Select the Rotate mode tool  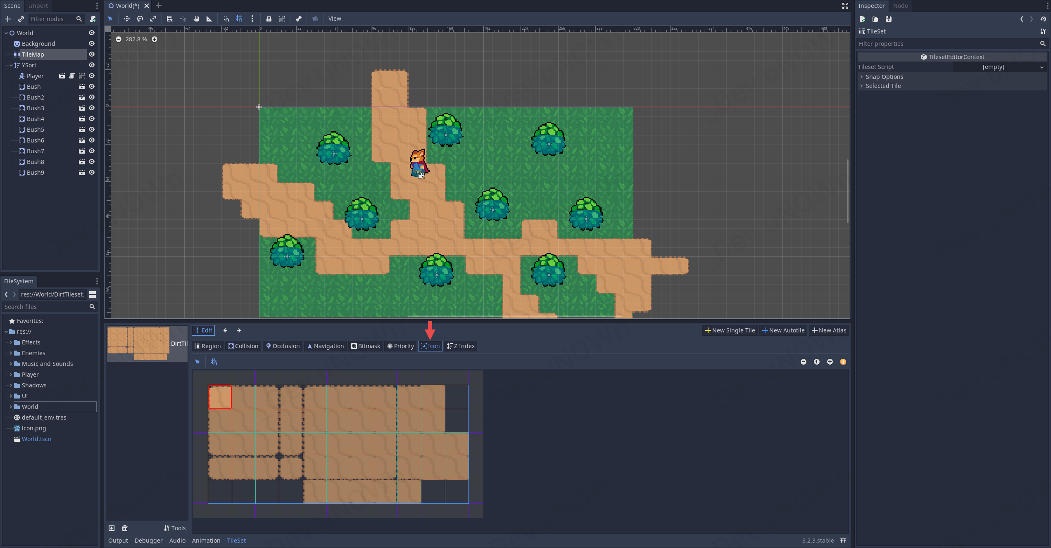point(140,19)
